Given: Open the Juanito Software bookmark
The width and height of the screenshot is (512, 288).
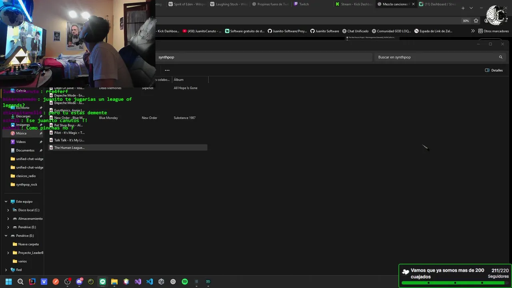Looking at the screenshot, I should (x=325, y=31).
